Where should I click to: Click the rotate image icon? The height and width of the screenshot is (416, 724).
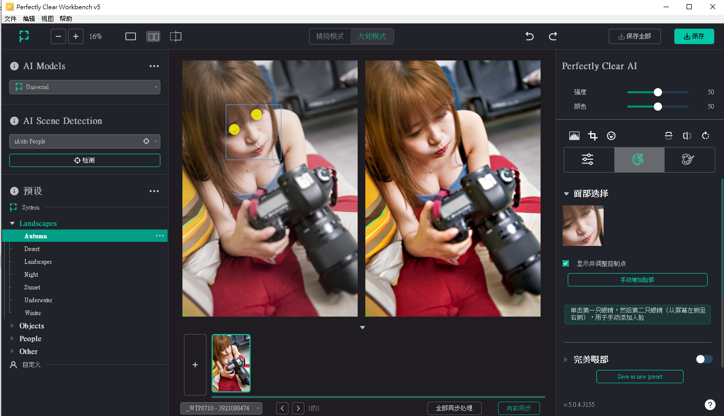[x=706, y=136]
